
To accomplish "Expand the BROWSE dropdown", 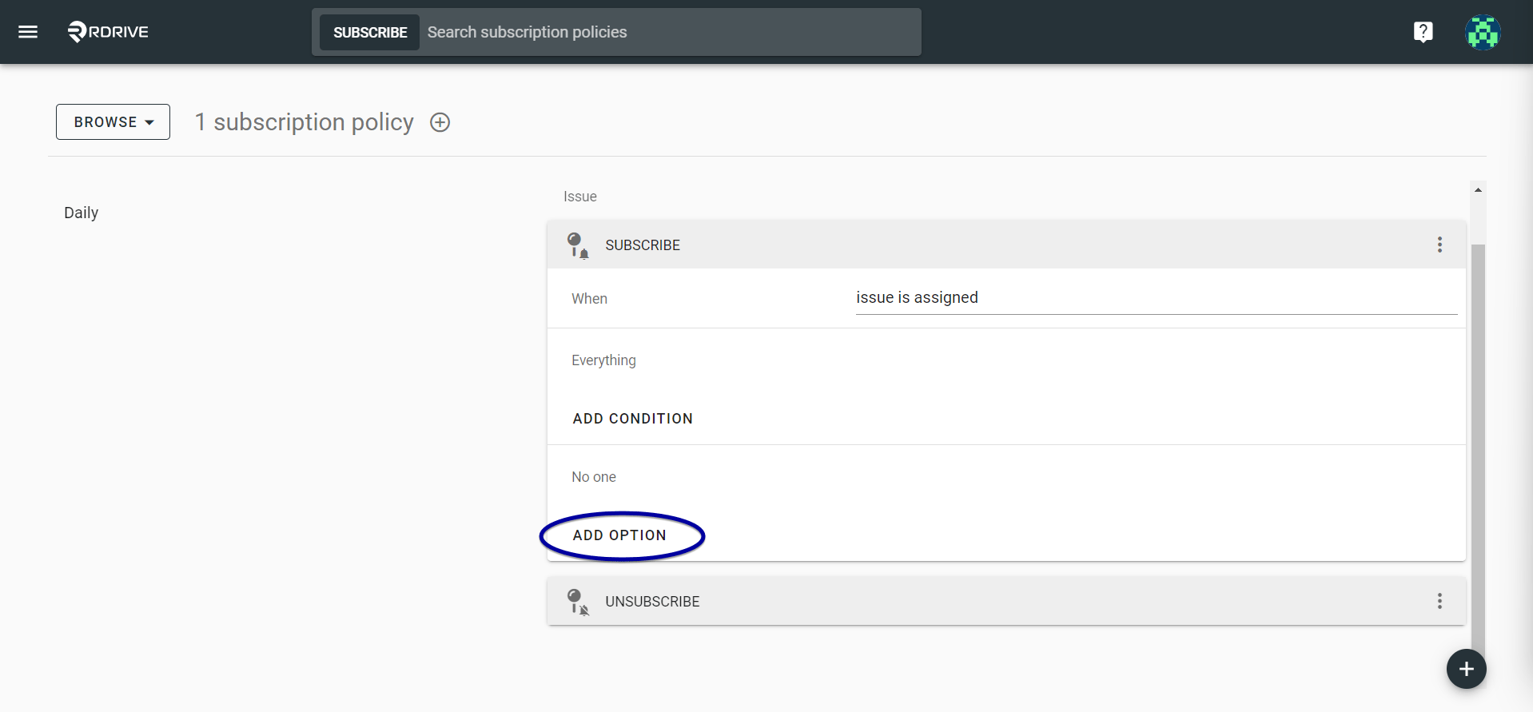I will (x=113, y=121).
